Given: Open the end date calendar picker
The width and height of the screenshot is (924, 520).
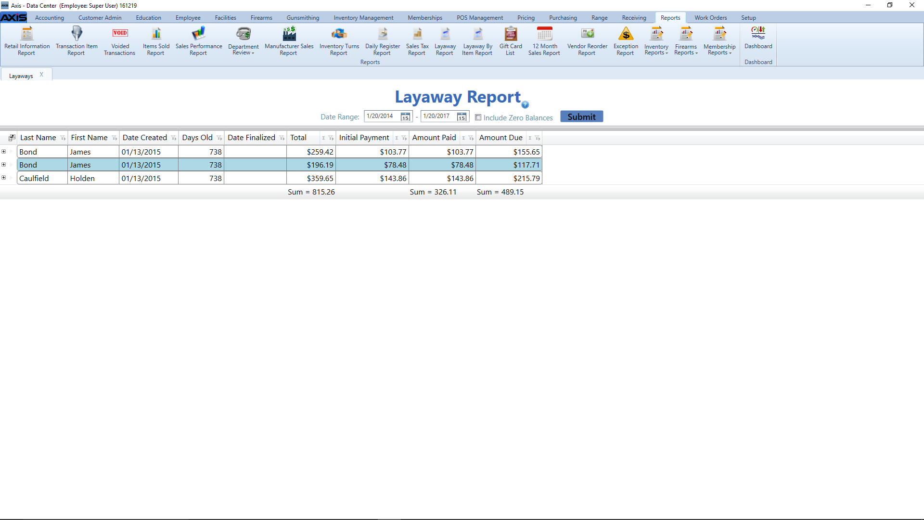Looking at the screenshot, I should [x=462, y=117].
